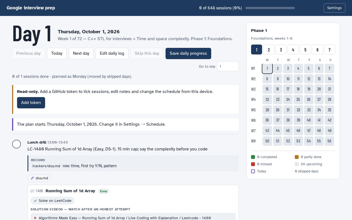Click Skip this day
Image resolution: width=352 pixels, height=220 pixels.
(x=147, y=53)
